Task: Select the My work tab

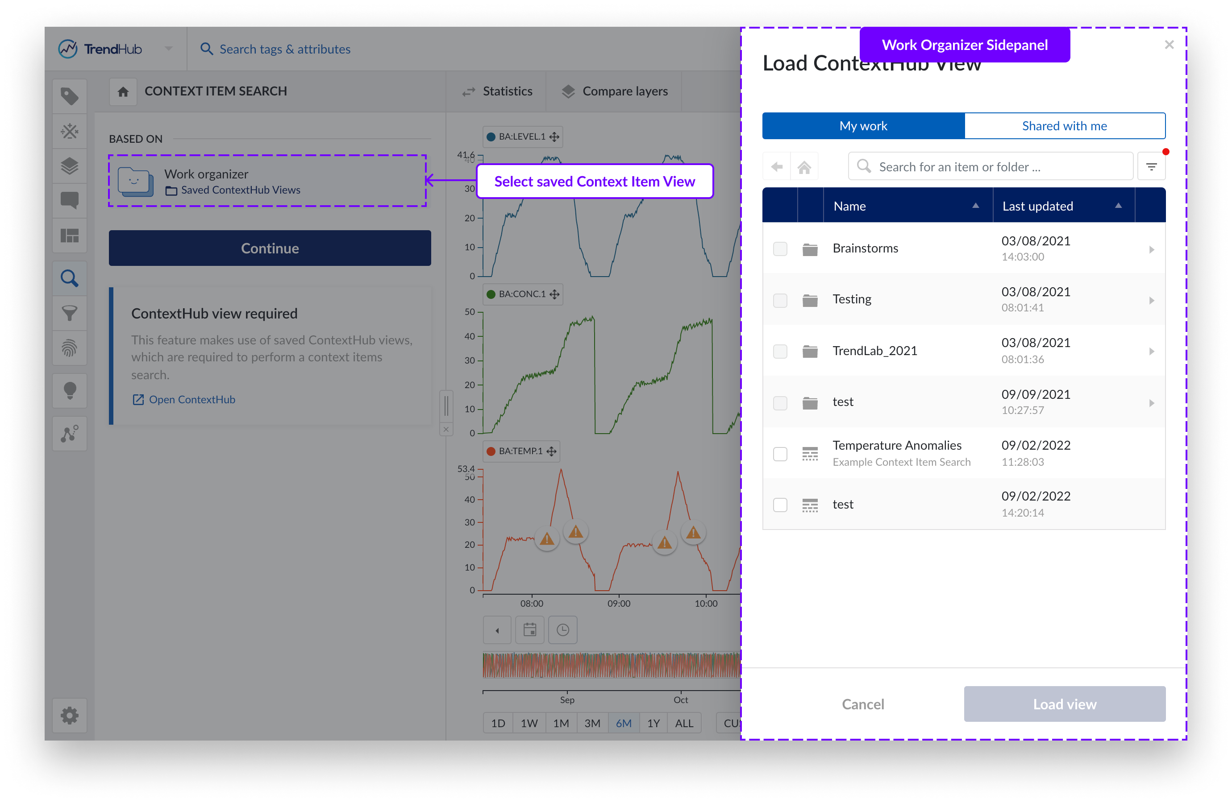Action: point(863,126)
